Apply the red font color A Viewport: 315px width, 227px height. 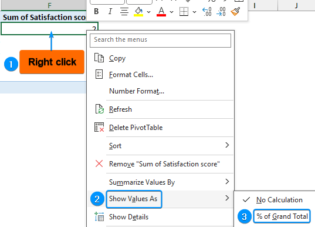point(161,12)
